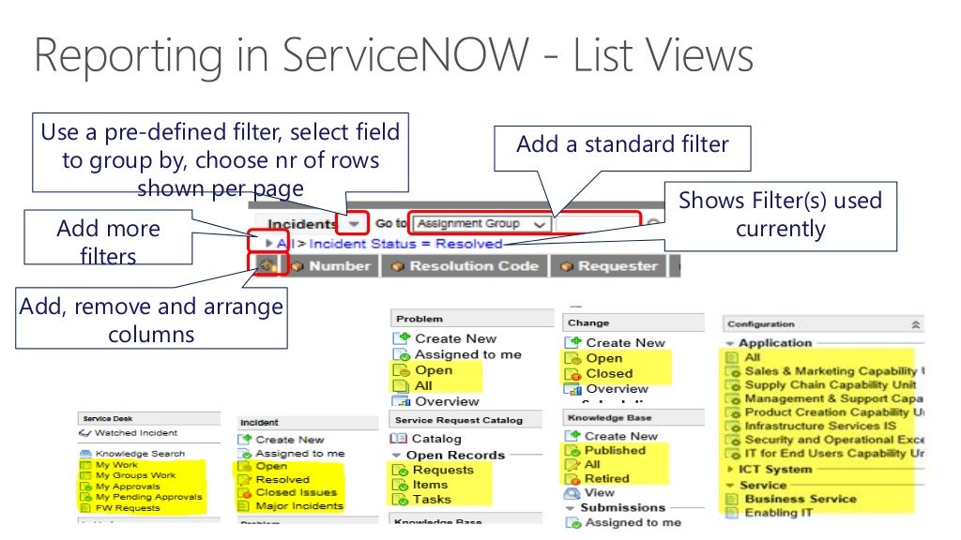This screenshot has width=961, height=540.
Task: Open the personalize columns gear icon
Action: 266,265
